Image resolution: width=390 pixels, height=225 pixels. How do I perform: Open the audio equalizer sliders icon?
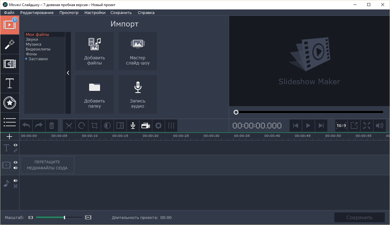click(171, 126)
